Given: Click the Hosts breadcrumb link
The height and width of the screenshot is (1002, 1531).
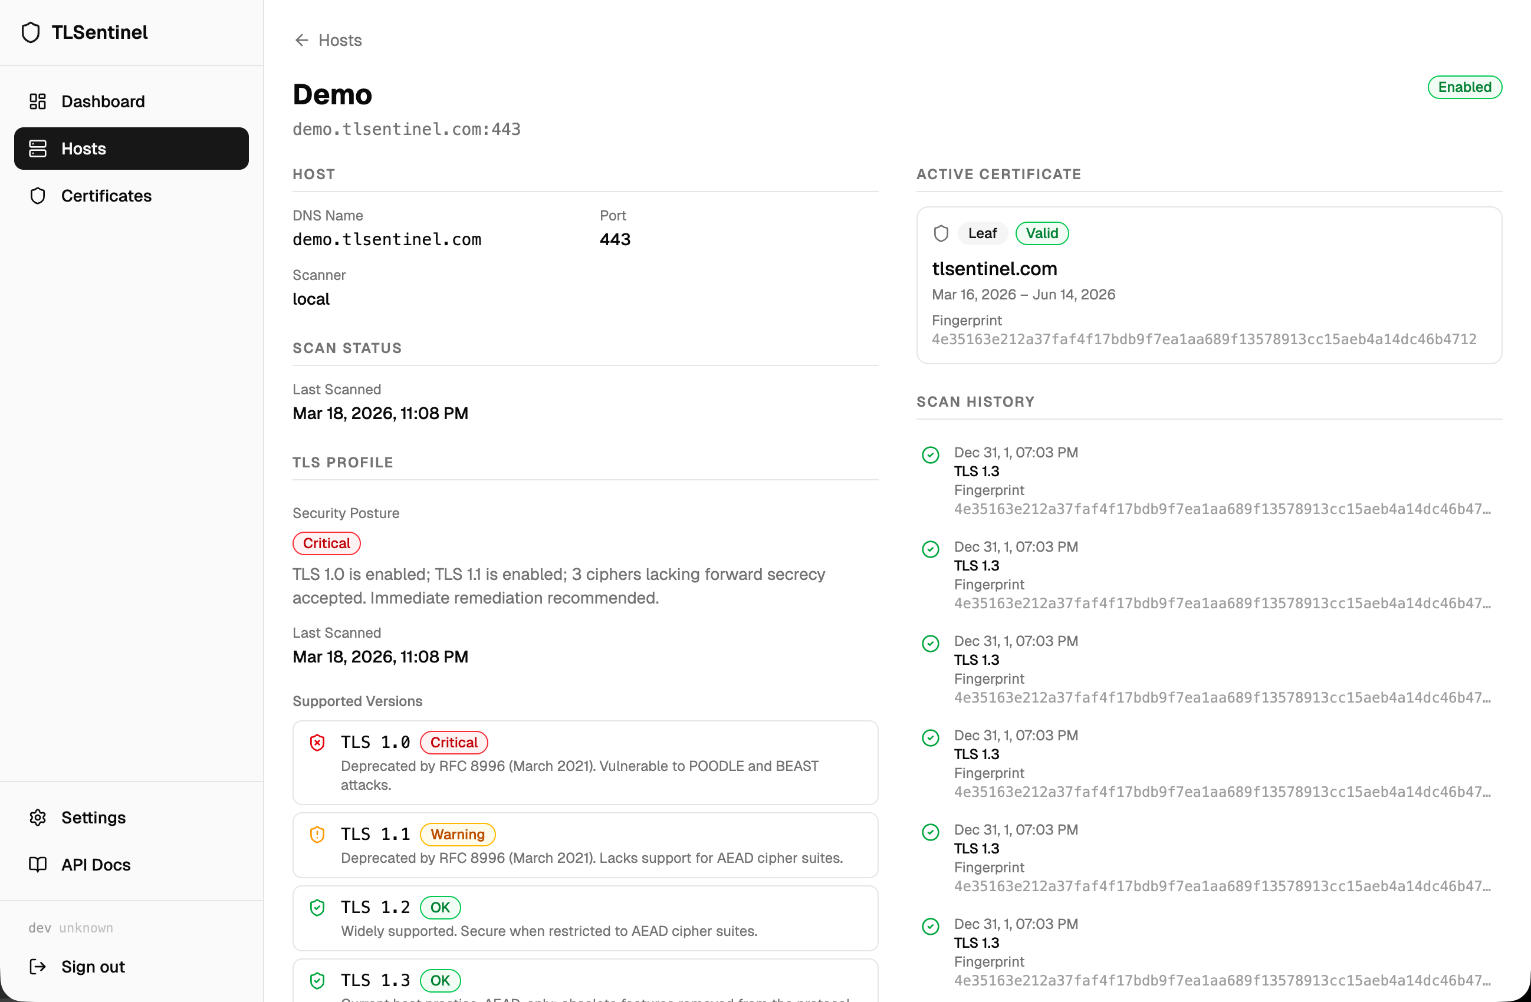Looking at the screenshot, I should click(340, 41).
